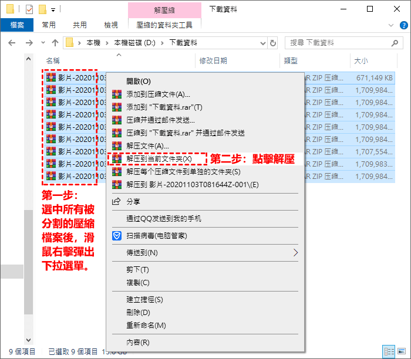
Task: Click the back navigation arrow
Action: [x=12, y=43]
